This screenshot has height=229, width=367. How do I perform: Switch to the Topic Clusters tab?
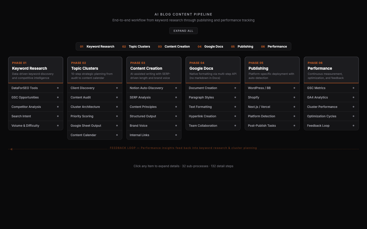(x=136, y=47)
